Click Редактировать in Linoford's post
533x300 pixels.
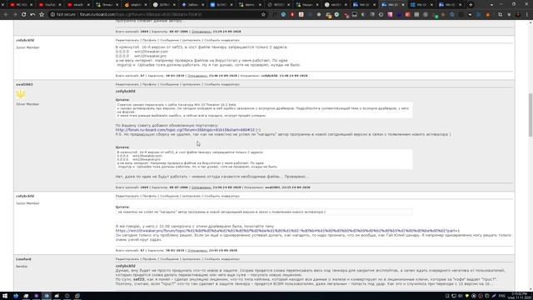click(127, 259)
